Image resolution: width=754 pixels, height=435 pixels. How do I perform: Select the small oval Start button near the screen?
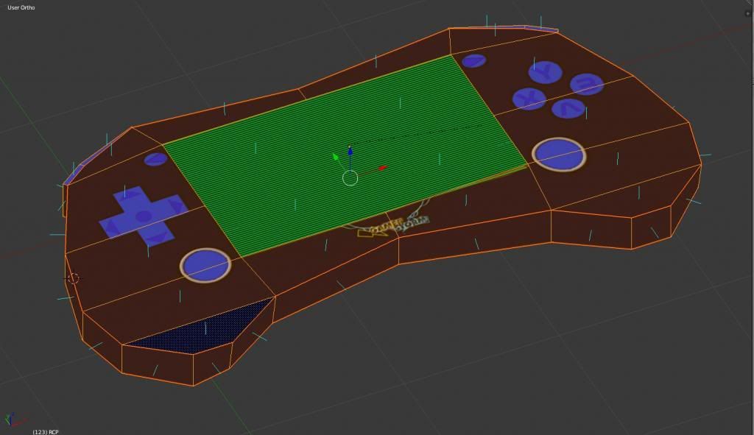[475, 60]
